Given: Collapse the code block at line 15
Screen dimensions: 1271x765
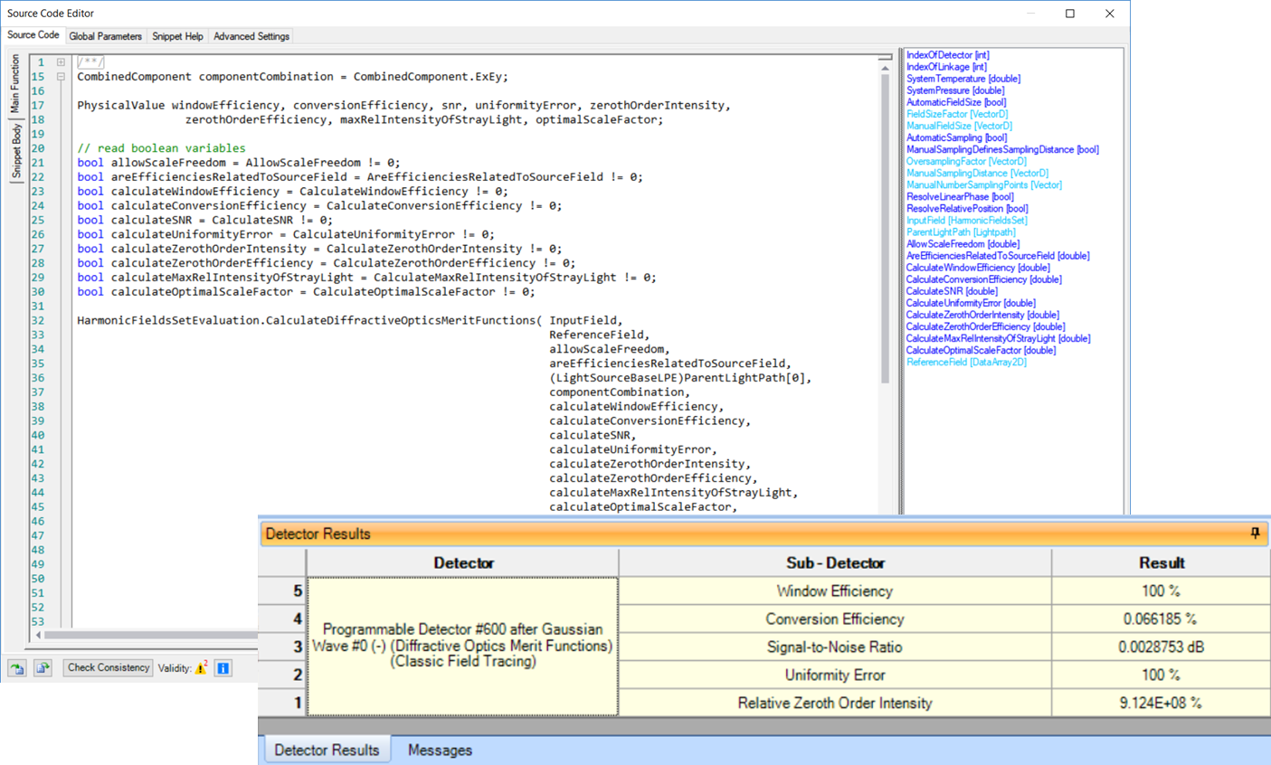Looking at the screenshot, I should coord(61,77).
